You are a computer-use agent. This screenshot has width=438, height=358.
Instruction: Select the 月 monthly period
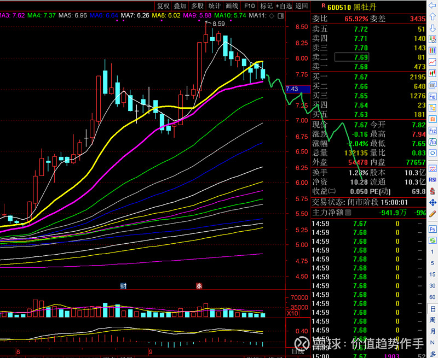click(x=433, y=331)
